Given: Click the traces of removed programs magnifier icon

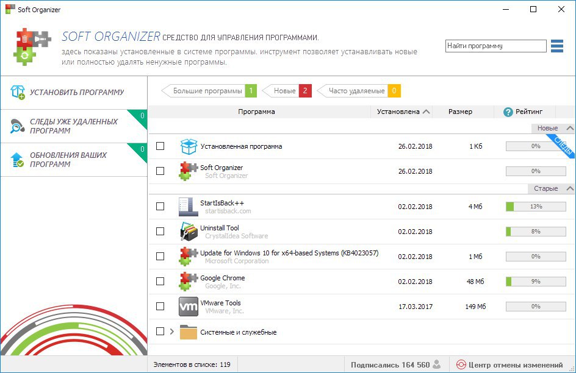Looking at the screenshot, I should [17, 126].
